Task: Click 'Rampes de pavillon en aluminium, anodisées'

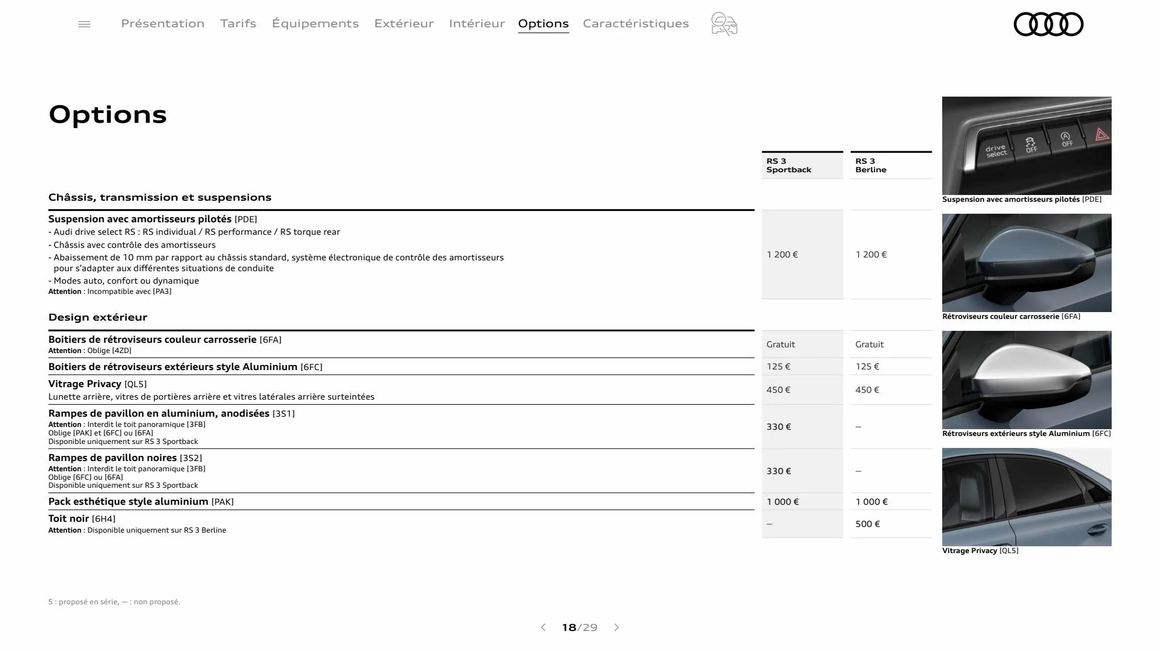Action: coord(171,413)
